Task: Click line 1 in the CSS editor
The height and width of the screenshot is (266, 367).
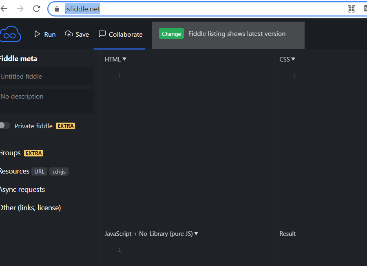Action: point(294,75)
